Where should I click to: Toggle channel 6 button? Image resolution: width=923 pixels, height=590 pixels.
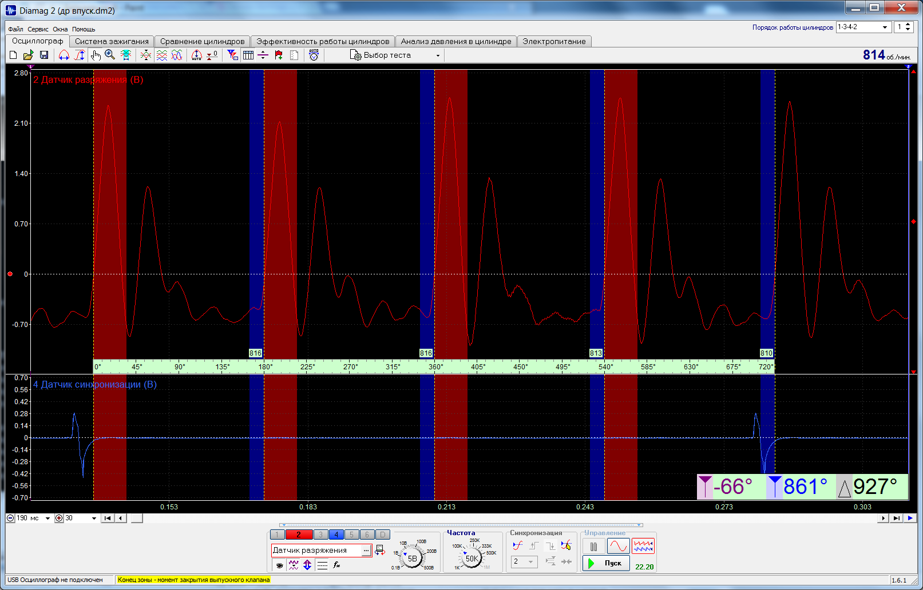point(367,535)
